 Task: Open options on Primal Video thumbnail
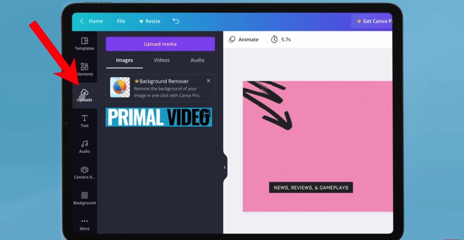coord(206,113)
